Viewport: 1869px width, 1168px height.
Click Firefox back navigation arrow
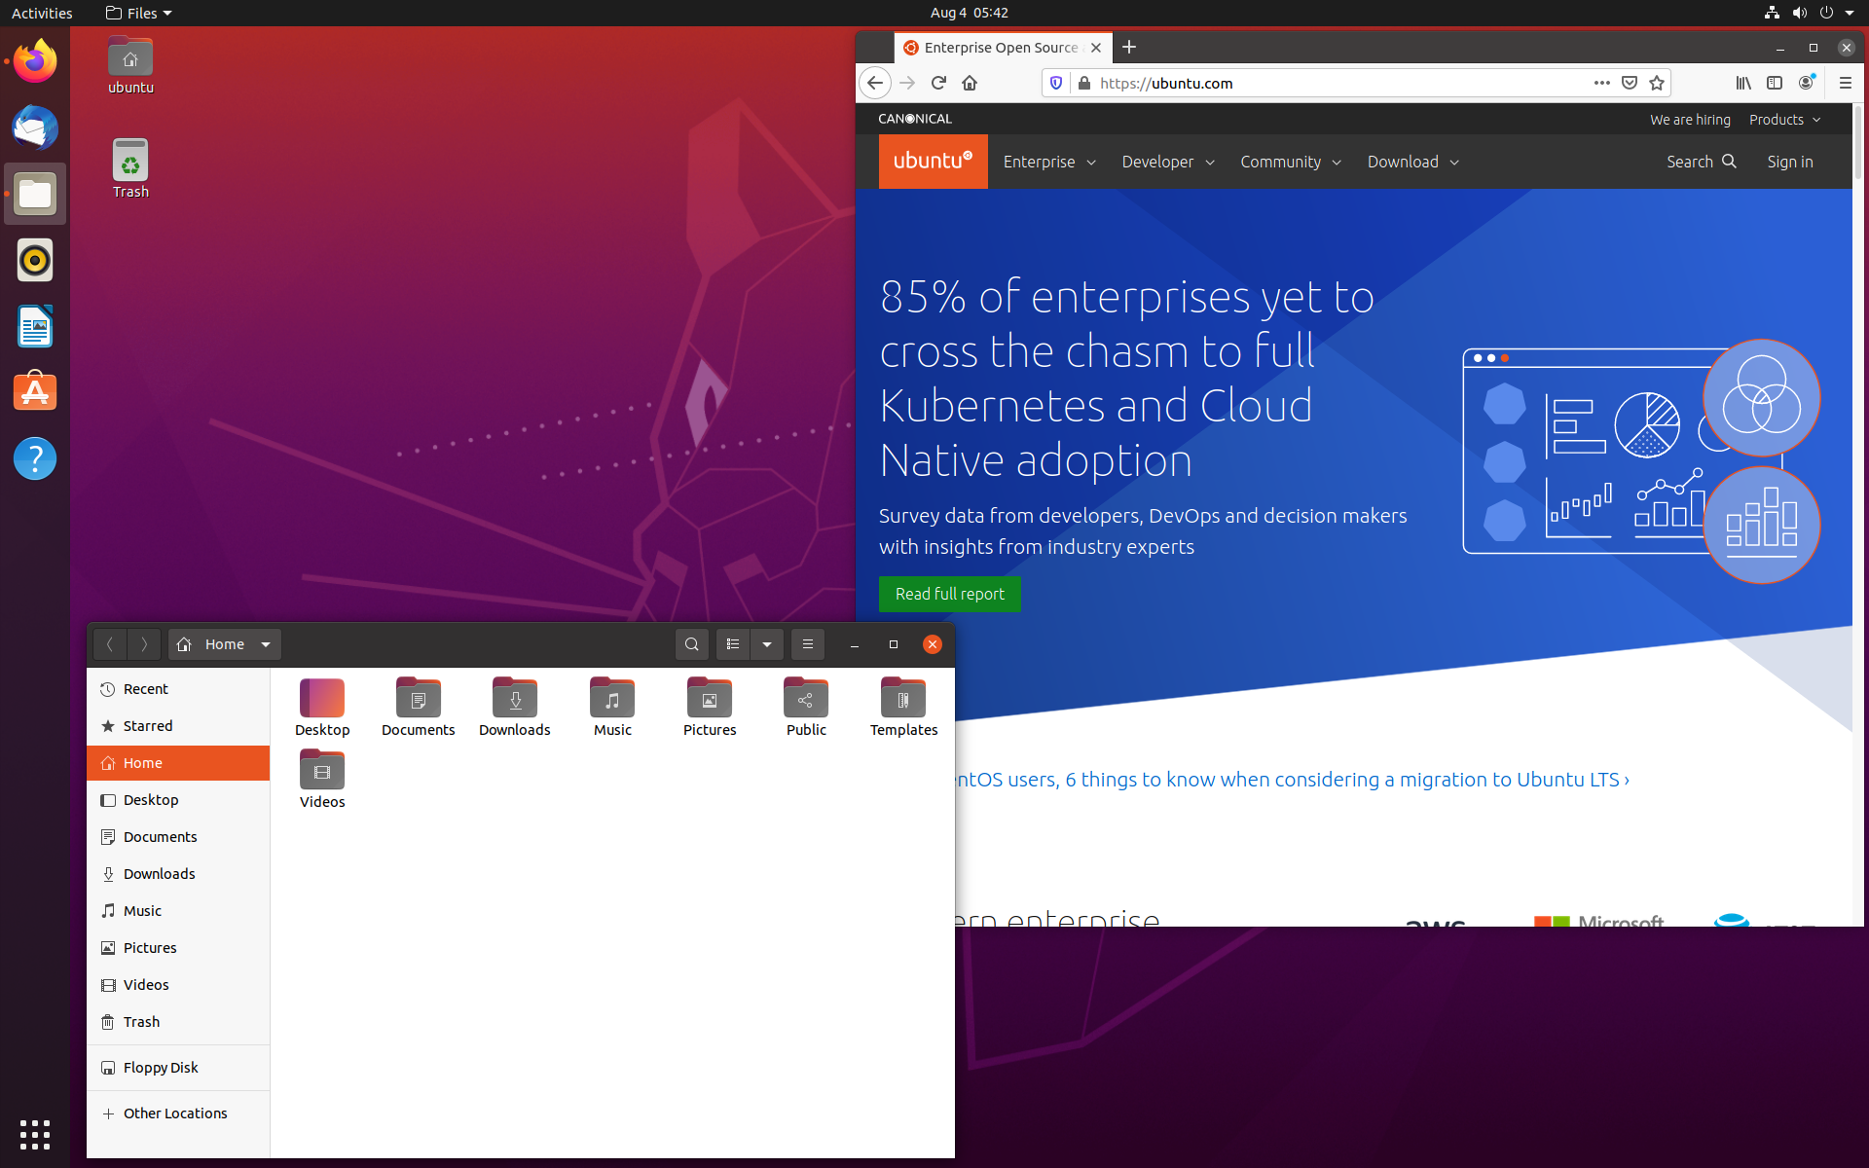[x=875, y=83]
